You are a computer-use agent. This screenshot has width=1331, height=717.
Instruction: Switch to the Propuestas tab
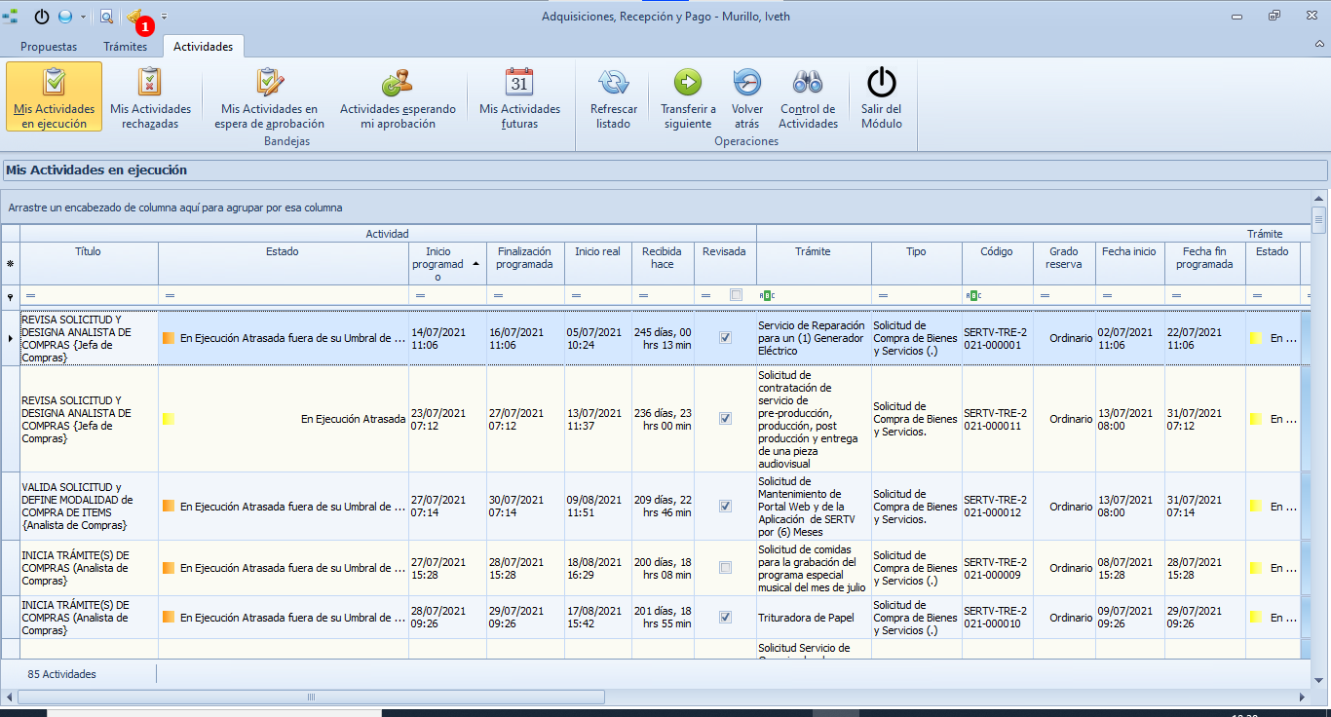coord(49,47)
